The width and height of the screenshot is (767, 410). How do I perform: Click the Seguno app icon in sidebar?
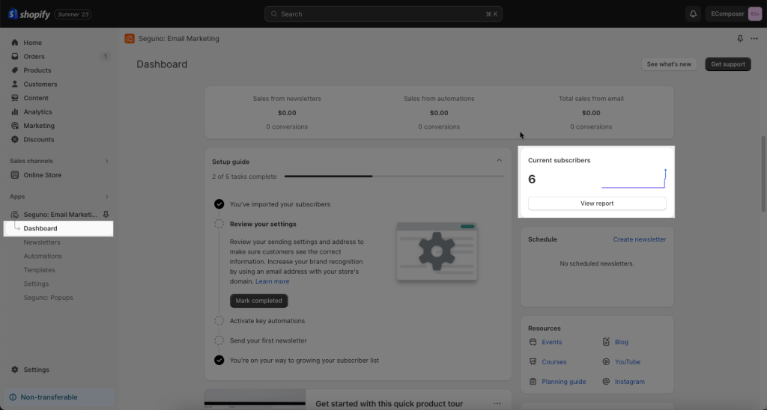(15, 215)
